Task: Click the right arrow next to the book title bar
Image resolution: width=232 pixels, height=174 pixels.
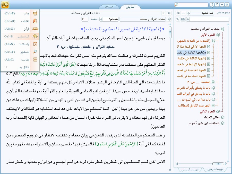Action: coord(169,13)
